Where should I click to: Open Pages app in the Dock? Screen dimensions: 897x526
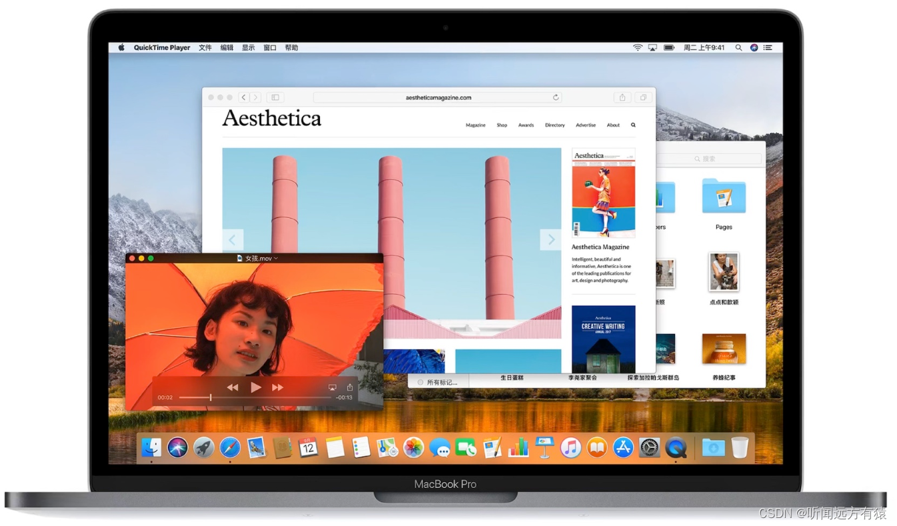point(492,447)
